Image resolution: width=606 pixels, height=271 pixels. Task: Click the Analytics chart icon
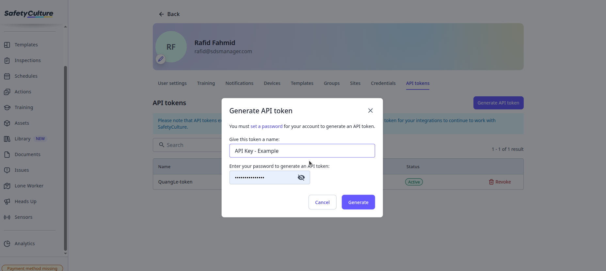coord(7,244)
